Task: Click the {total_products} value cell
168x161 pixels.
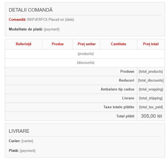Action: [x=151, y=72]
